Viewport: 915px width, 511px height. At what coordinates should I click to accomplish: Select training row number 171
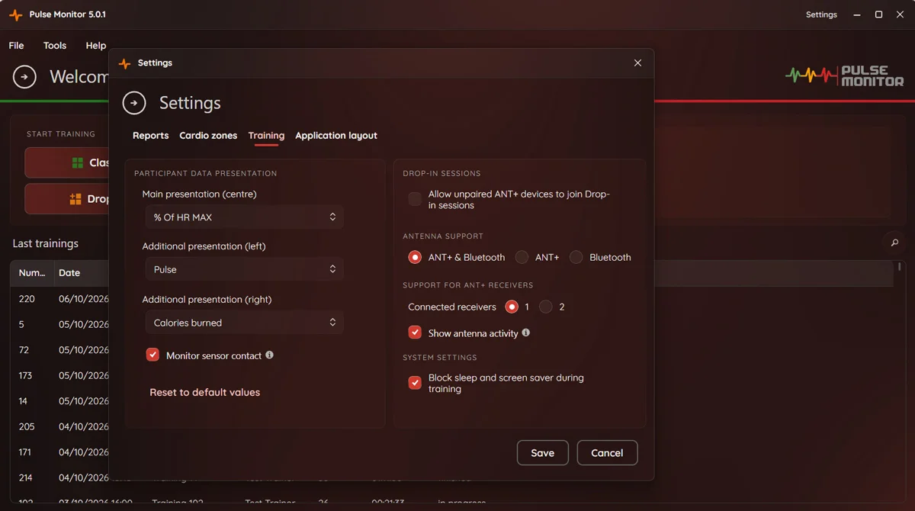(59, 452)
